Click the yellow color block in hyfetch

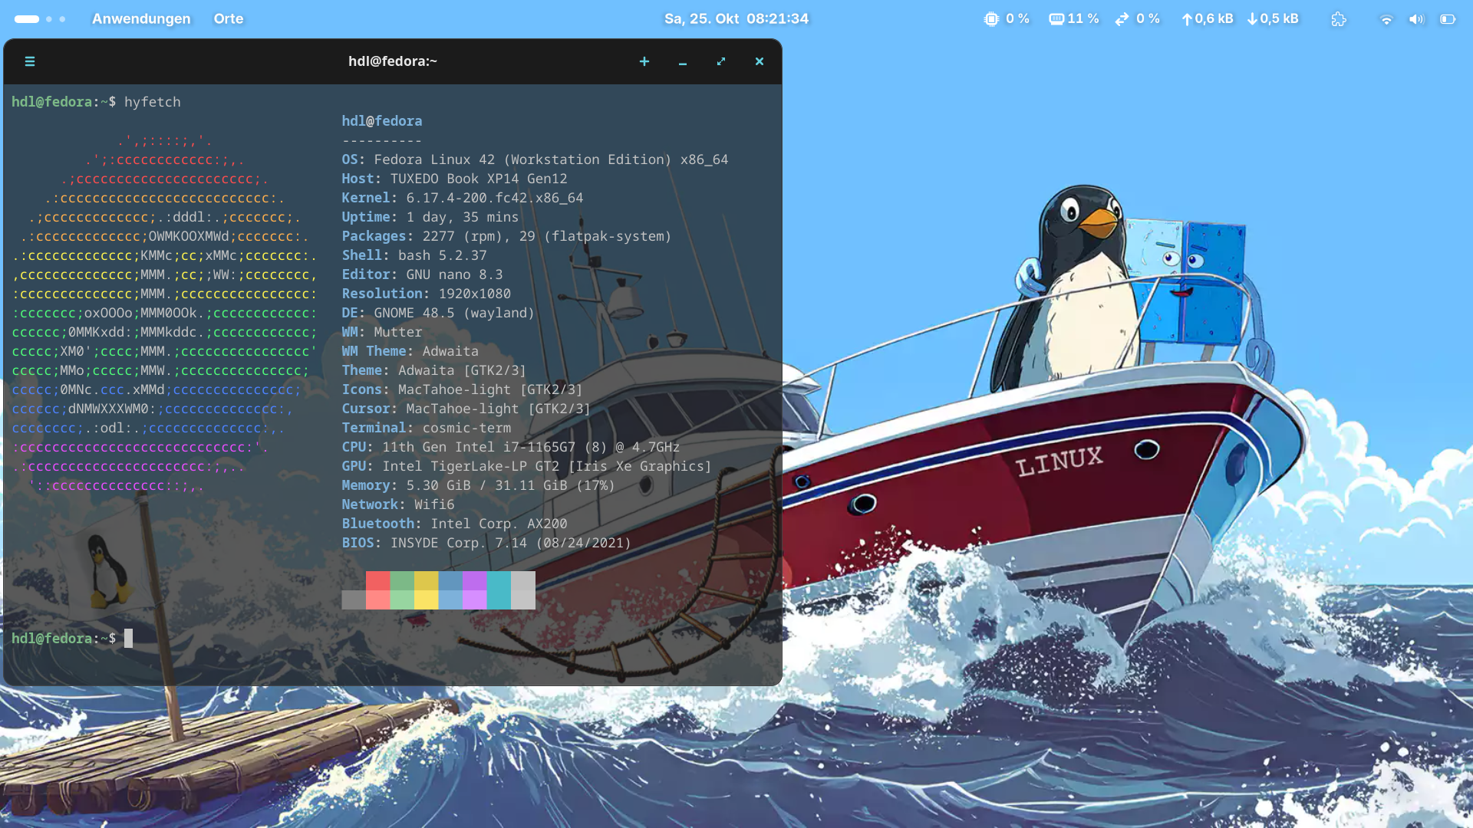click(x=426, y=590)
